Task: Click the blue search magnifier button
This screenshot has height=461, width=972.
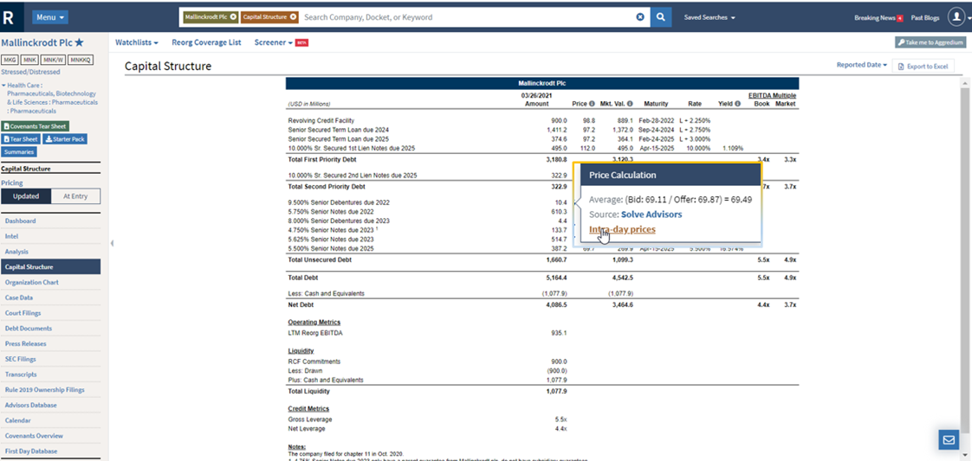Action: (x=661, y=16)
